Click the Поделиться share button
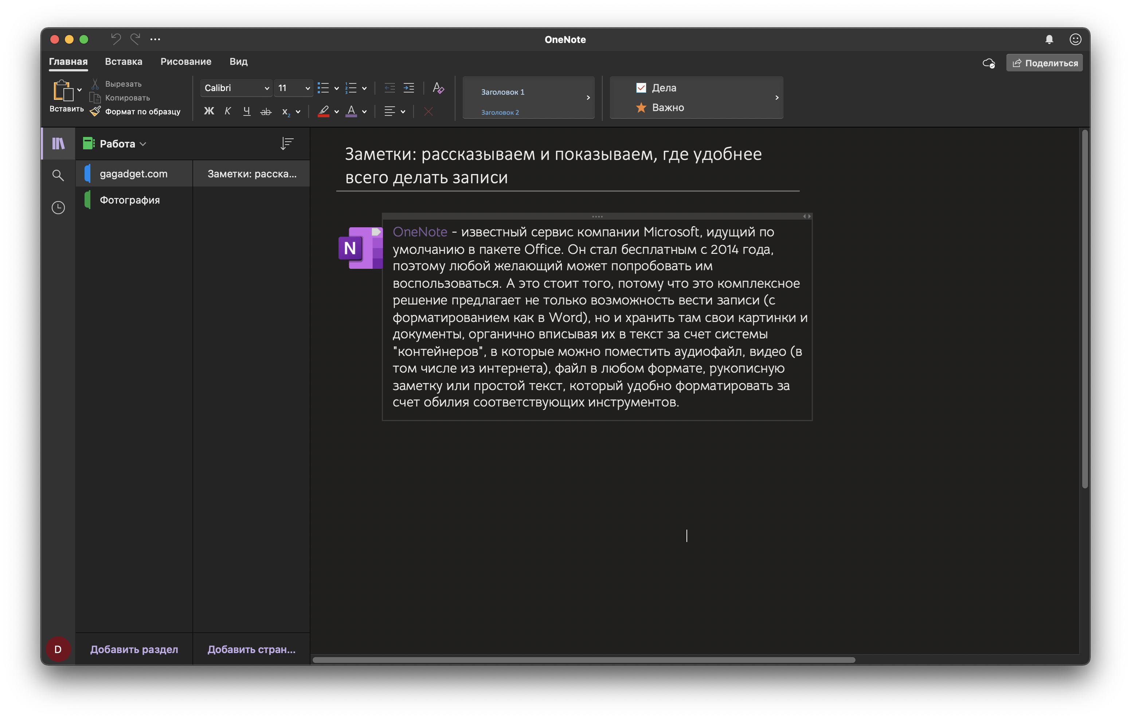Screen dimensions: 1131x719 [1045, 63]
